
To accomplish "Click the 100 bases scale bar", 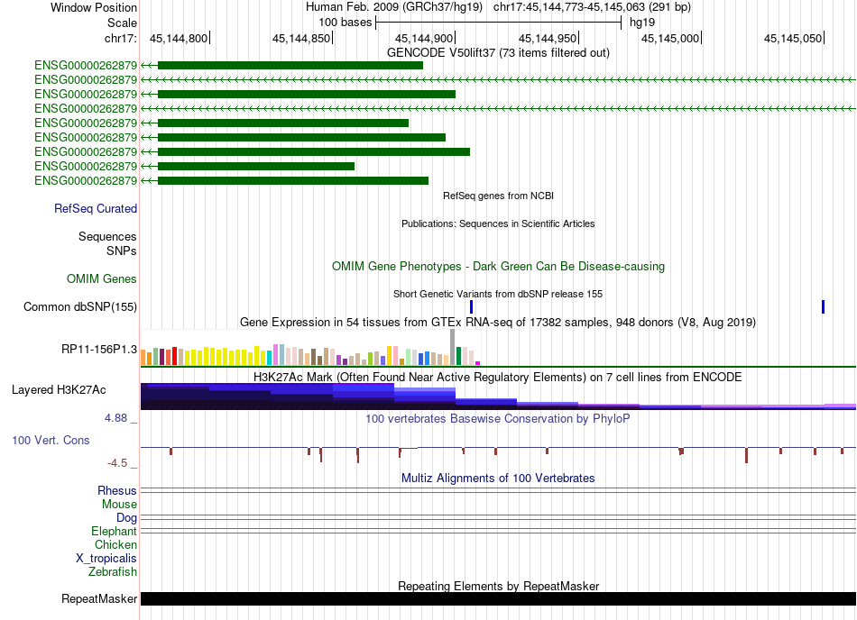I will (x=499, y=23).
